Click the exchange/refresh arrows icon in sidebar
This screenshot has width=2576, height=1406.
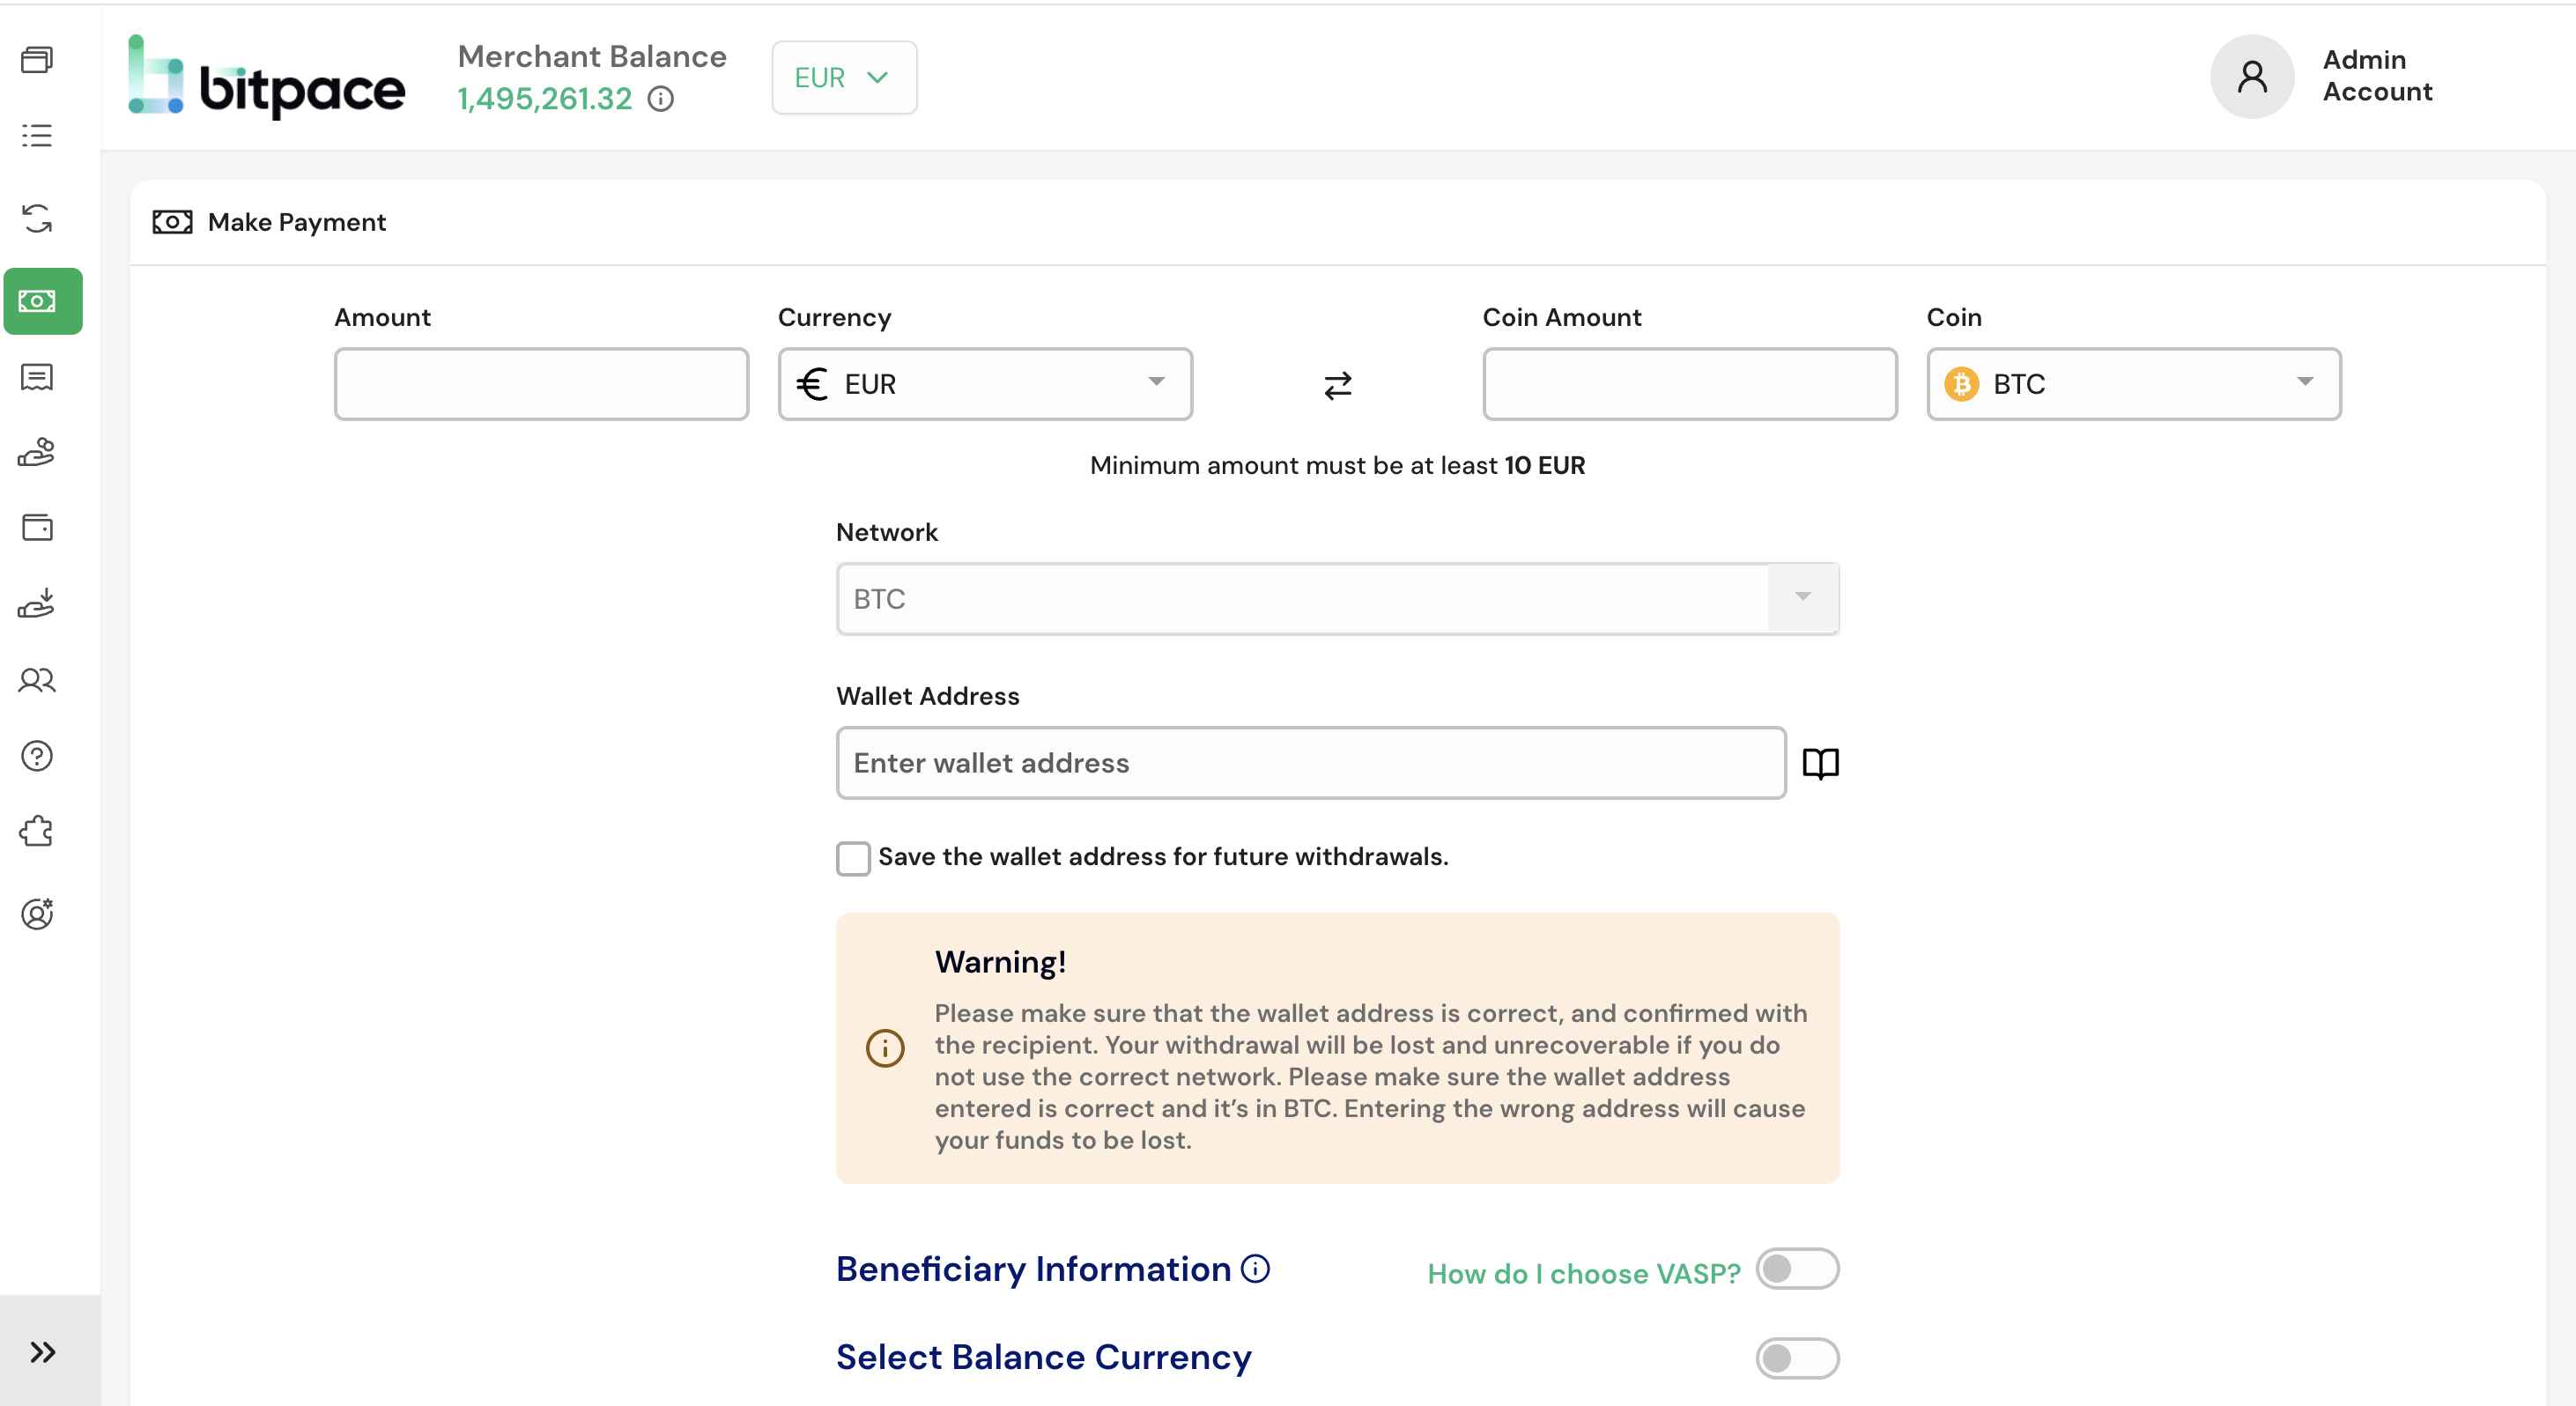pos(38,218)
